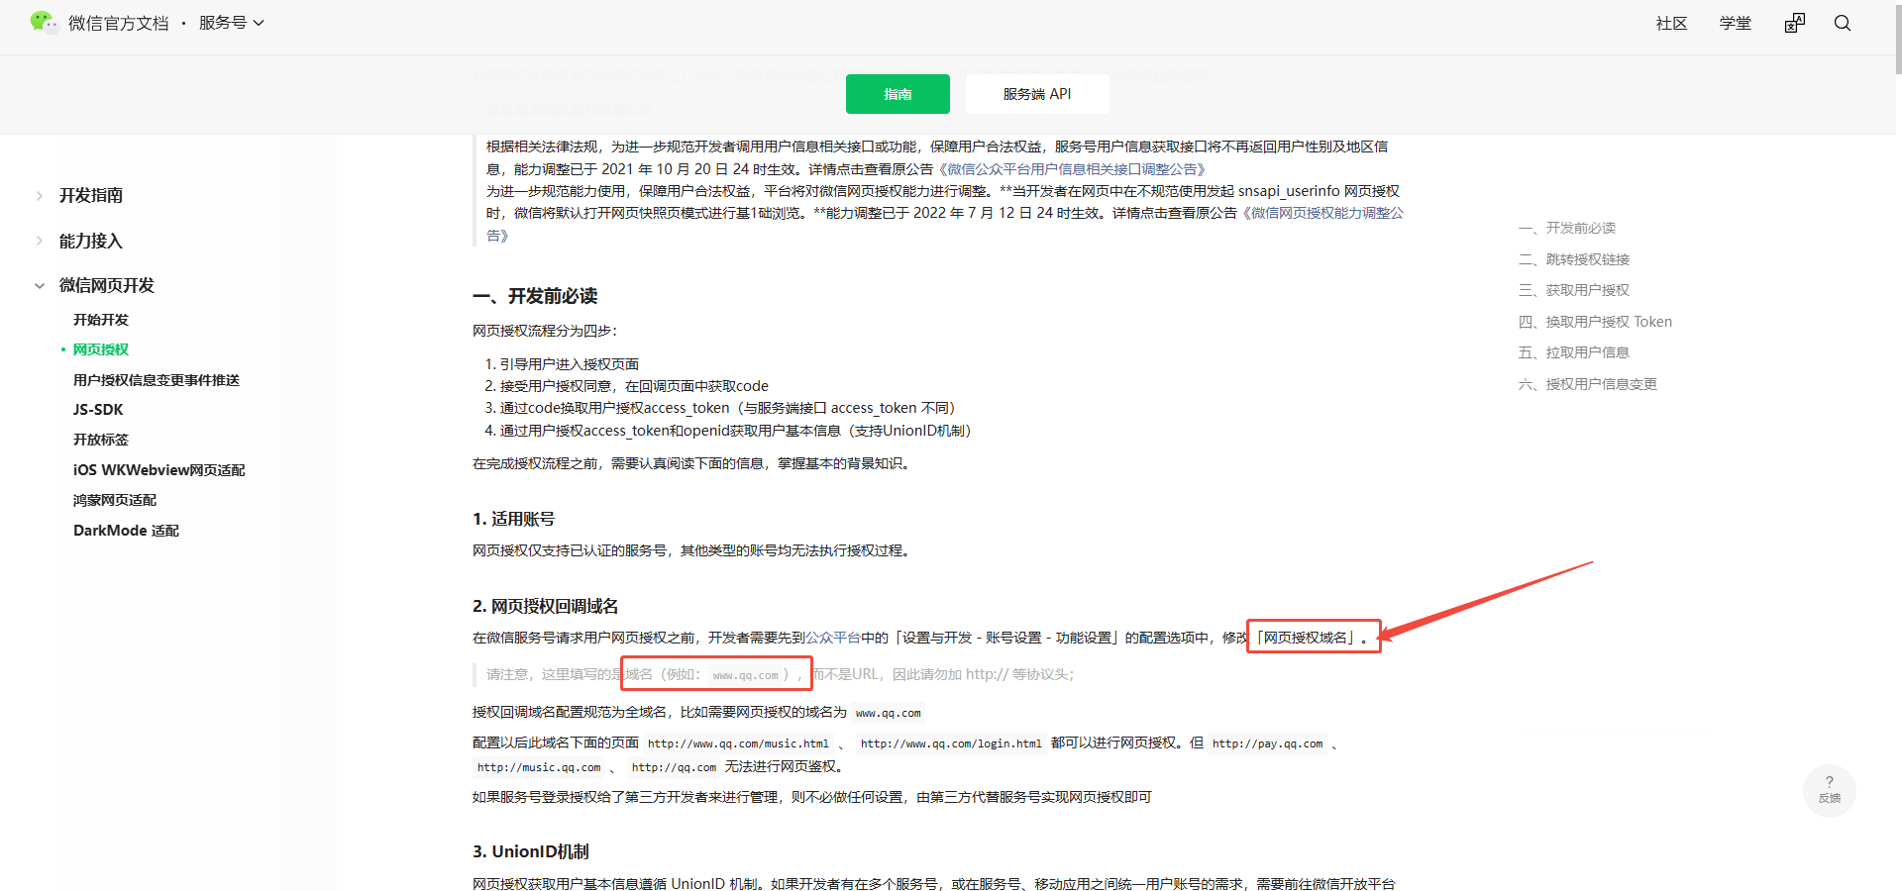Screen dimensions: 1902x891
Task: Click heading 1. 适用账号
Action: (x=514, y=519)
